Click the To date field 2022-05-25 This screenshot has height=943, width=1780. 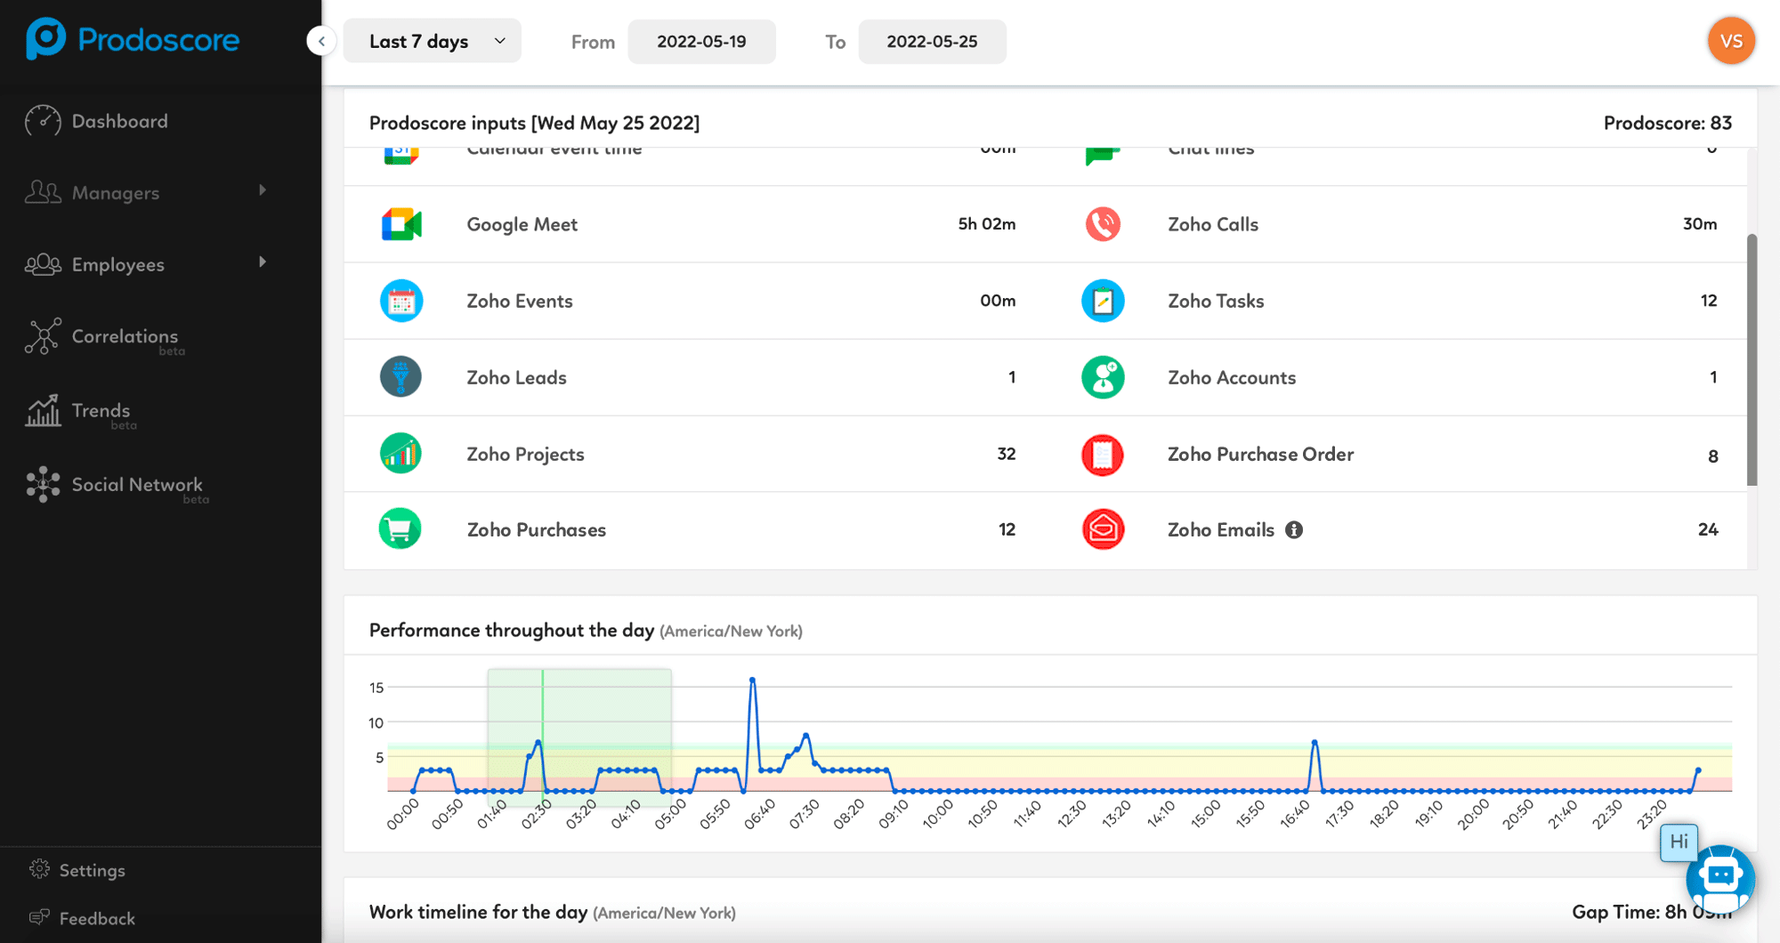pyautogui.click(x=932, y=42)
